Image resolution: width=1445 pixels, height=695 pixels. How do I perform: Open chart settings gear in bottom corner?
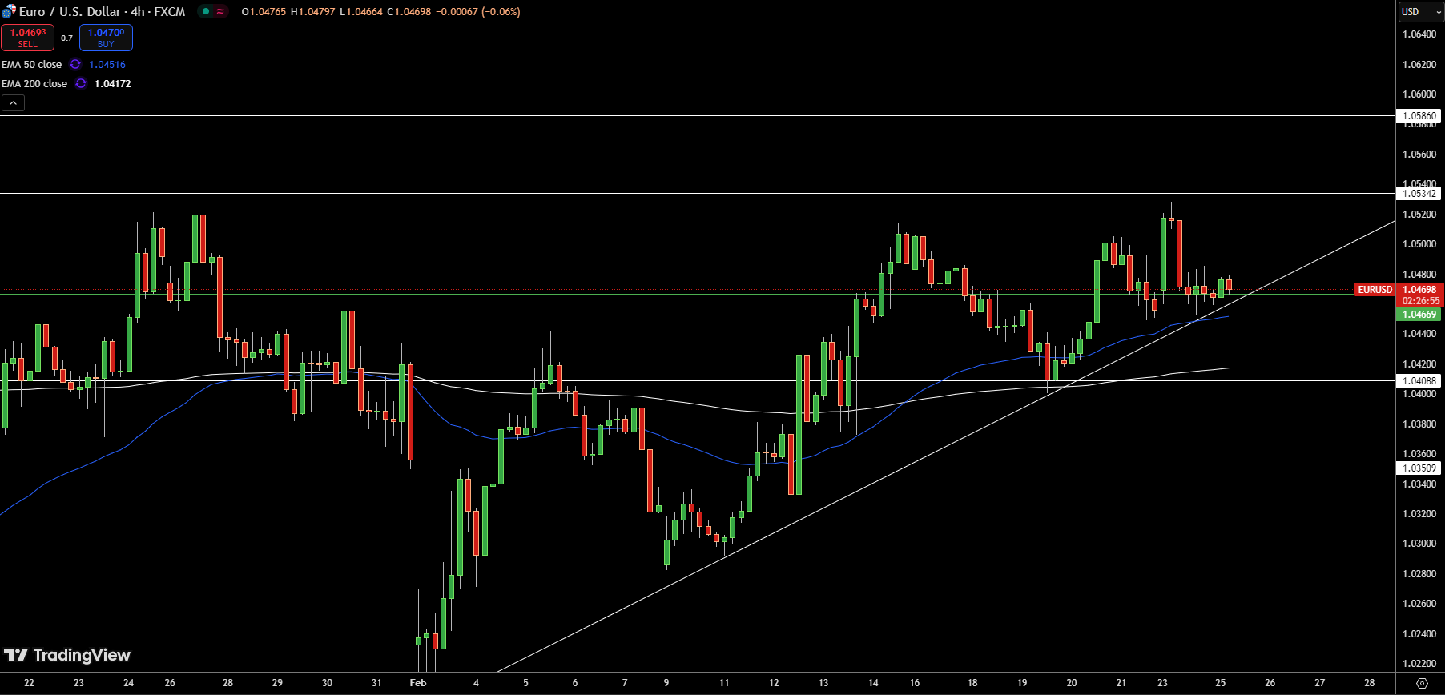click(x=1422, y=683)
